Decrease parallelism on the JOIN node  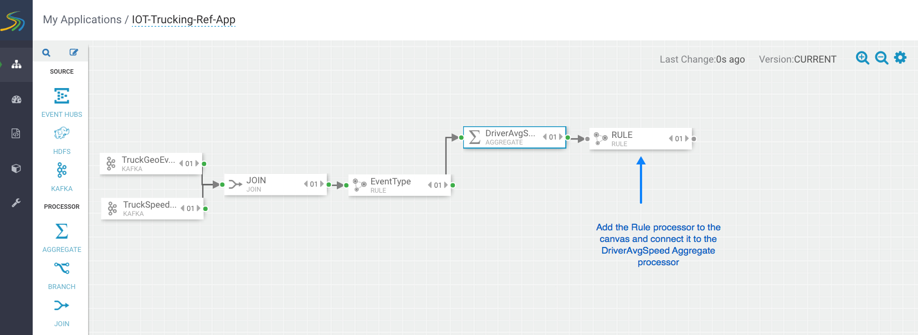[306, 184]
